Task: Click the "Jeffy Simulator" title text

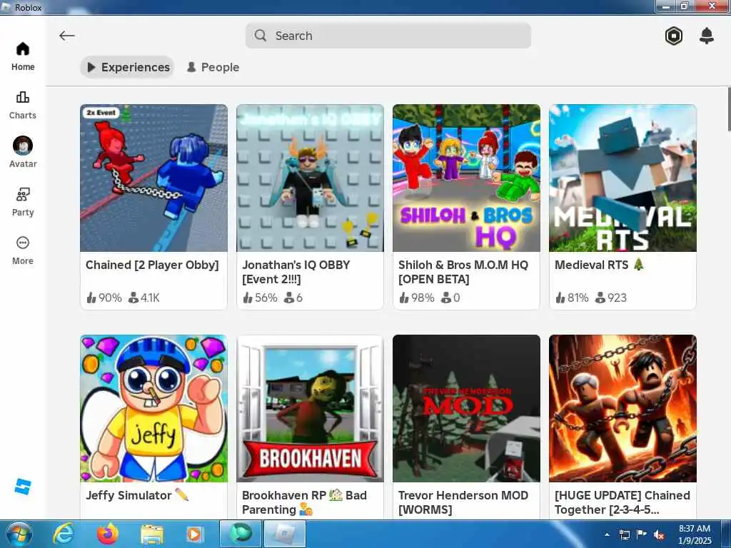Action: tap(128, 495)
